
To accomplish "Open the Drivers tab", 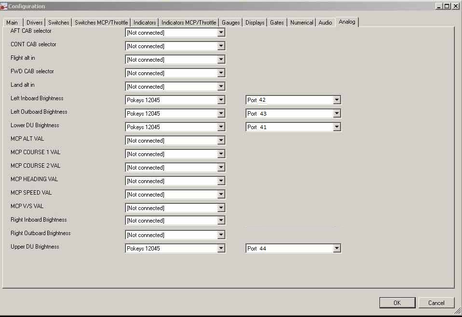I will coord(35,23).
